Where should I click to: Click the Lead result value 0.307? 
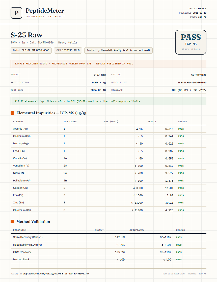169,151
